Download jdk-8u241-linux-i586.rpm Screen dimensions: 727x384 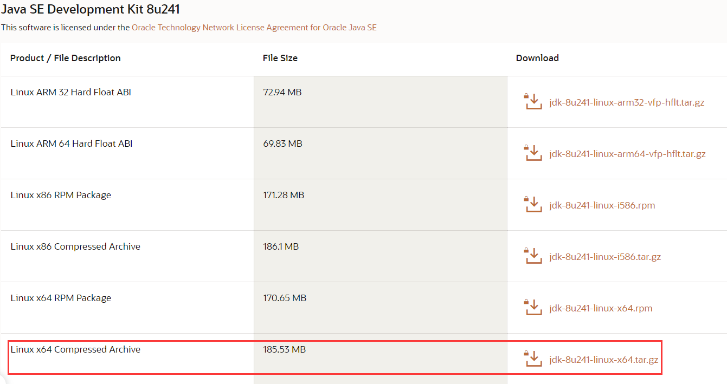pyautogui.click(x=602, y=205)
